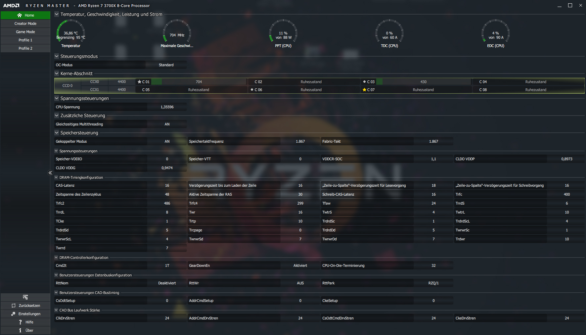586x335 pixels.
Task: Click CAS-Latenz value 16
Action: tap(167, 185)
